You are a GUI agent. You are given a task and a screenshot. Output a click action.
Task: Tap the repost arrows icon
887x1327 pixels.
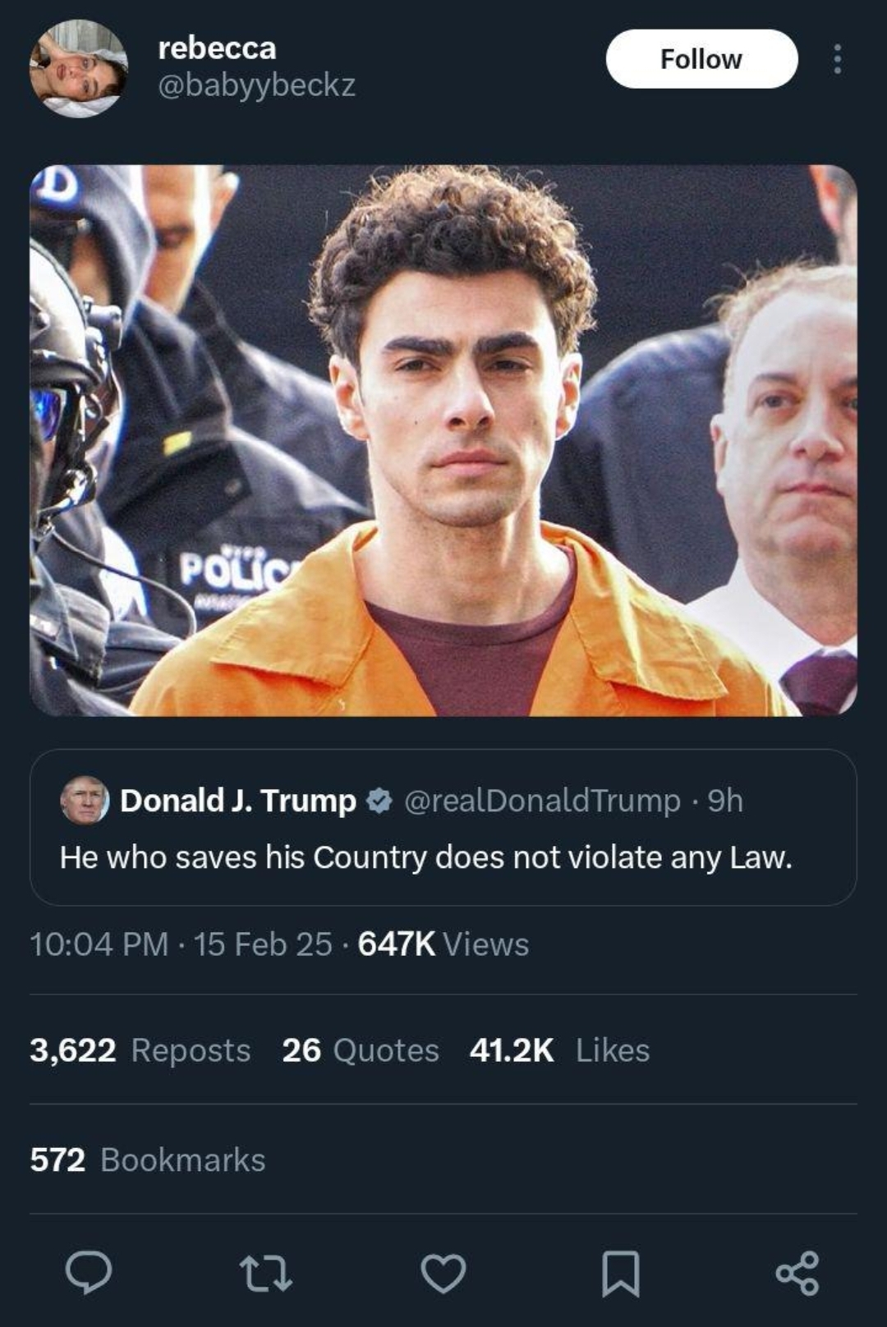[266, 1273]
